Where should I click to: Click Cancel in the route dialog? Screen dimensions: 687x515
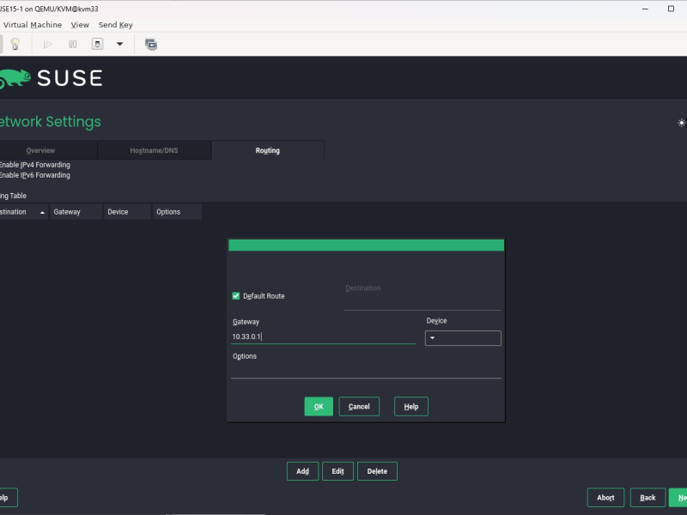click(359, 407)
